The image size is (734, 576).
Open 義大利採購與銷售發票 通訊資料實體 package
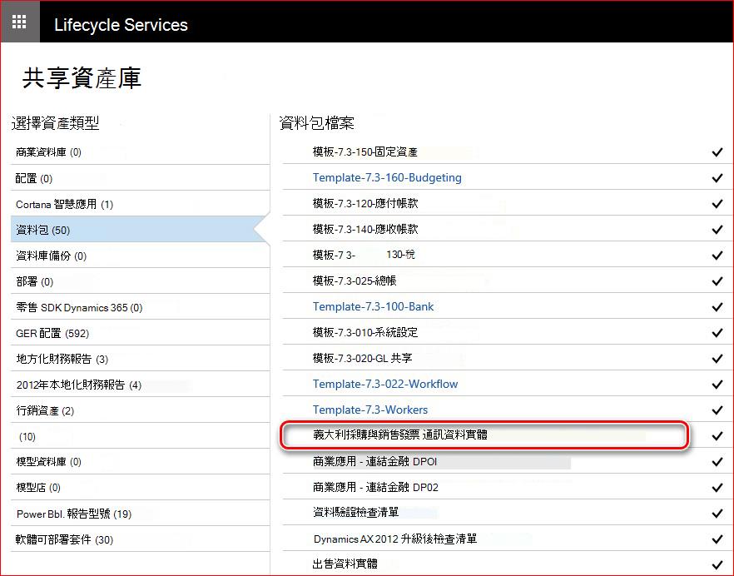pos(400,434)
